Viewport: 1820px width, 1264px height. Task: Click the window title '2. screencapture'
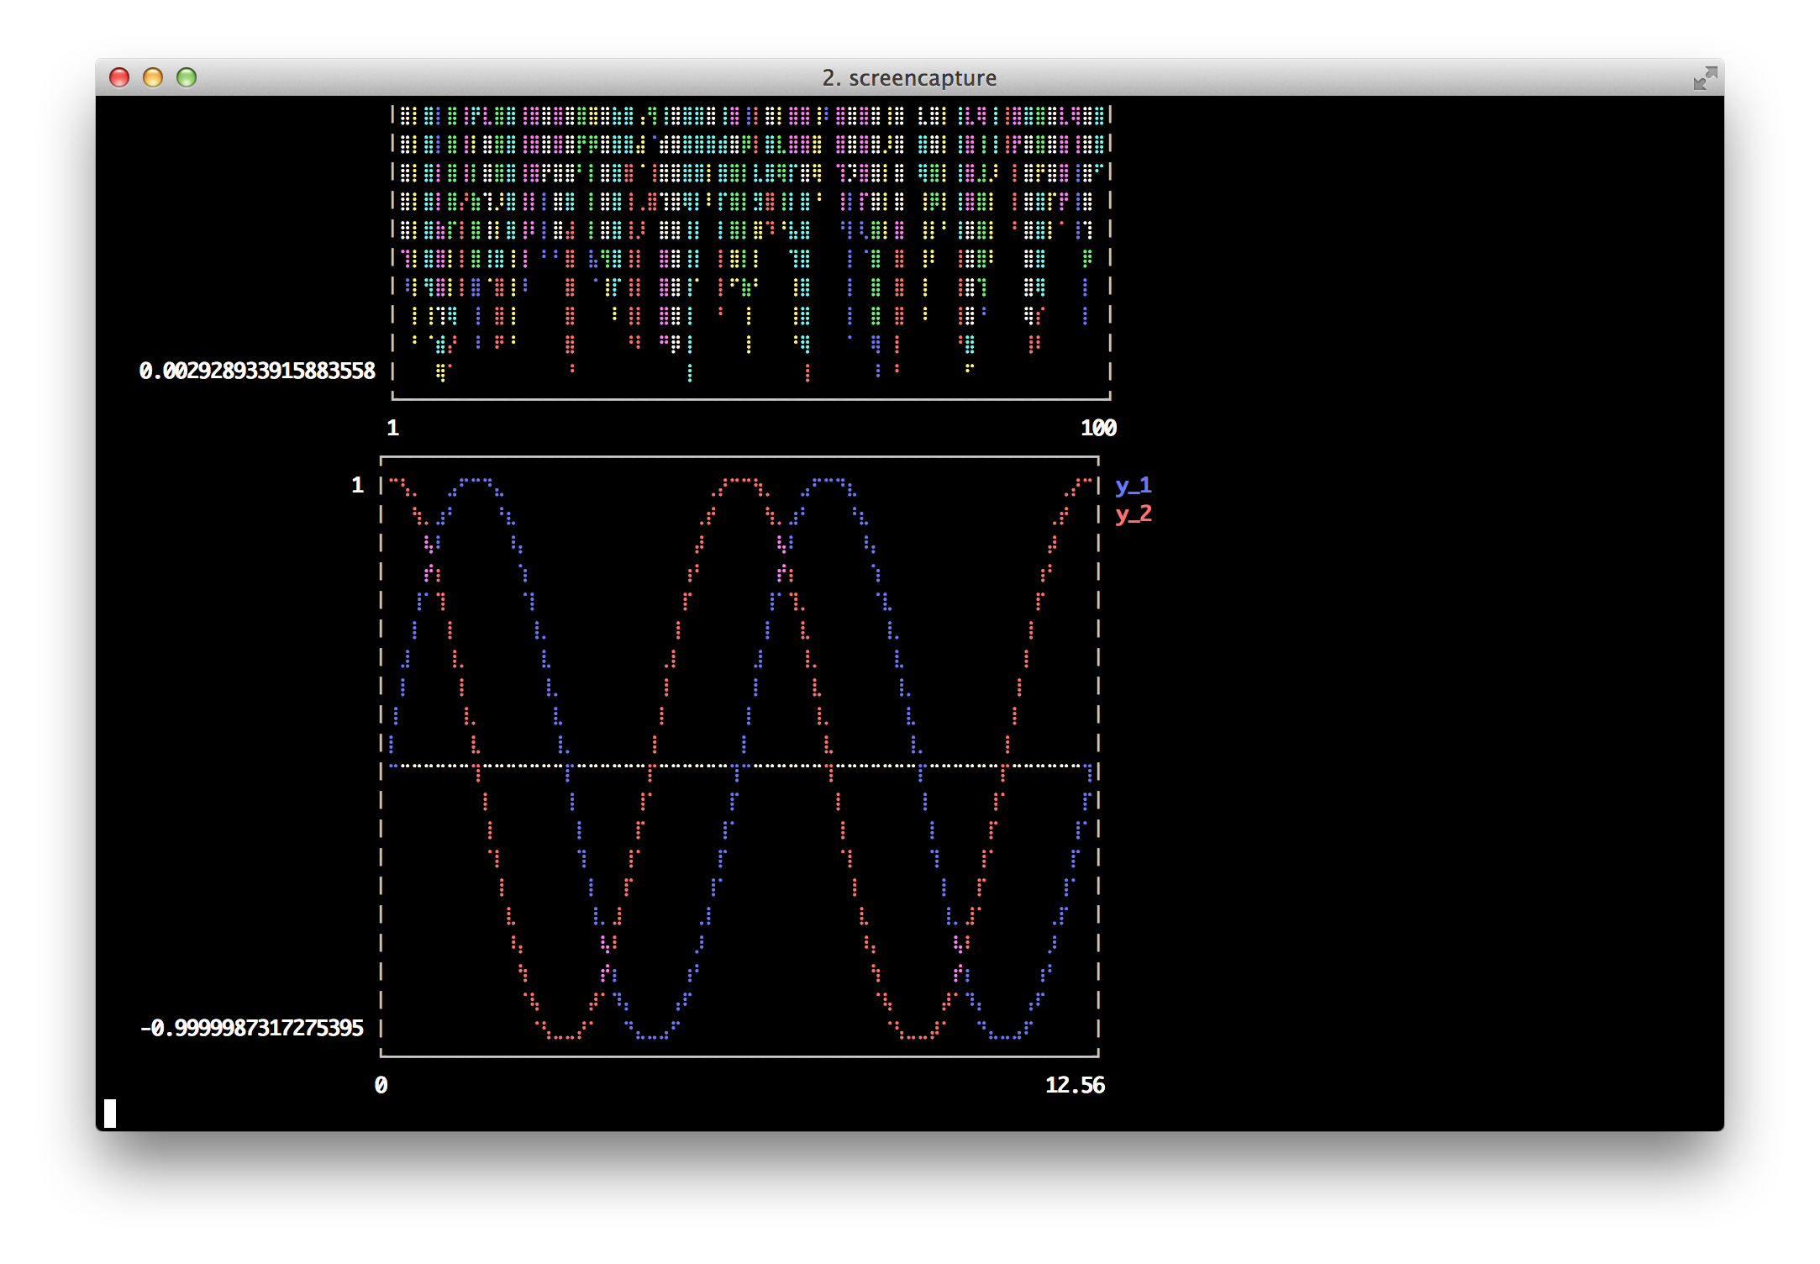[x=909, y=78]
